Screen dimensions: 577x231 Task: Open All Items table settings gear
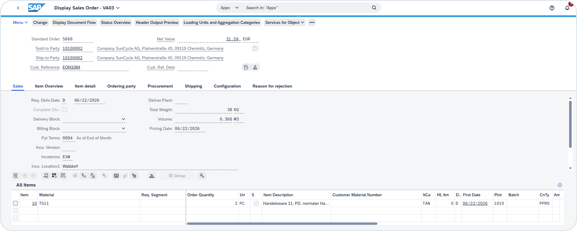click(x=560, y=185)
